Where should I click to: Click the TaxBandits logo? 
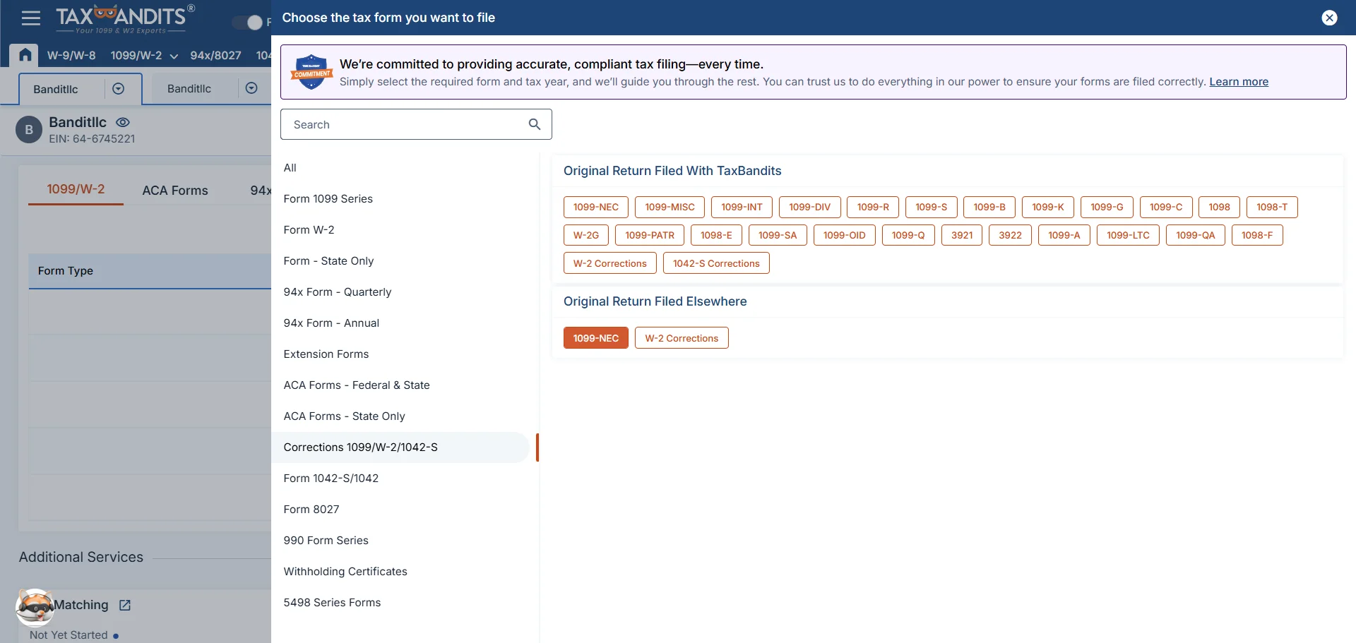click(x=124, y=19)
